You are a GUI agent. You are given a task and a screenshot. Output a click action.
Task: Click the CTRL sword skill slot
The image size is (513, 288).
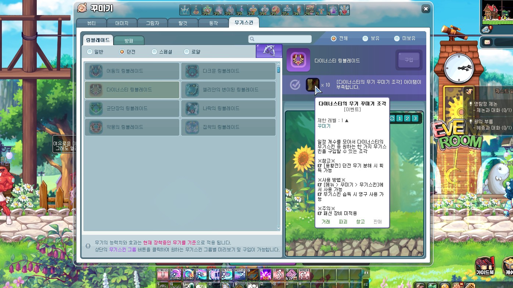[x=163, y=274]
